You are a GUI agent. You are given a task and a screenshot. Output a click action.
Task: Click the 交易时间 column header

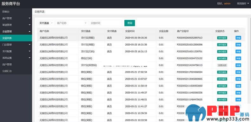click(130, 31)
